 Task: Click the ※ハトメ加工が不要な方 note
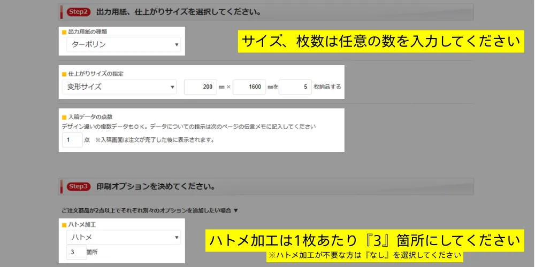point(365,255)
